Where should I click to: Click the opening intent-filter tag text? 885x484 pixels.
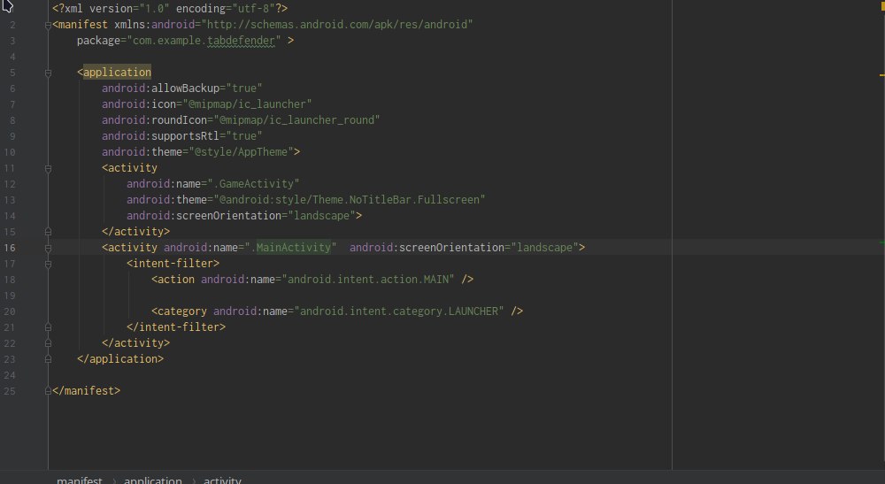tap(173, 264)
